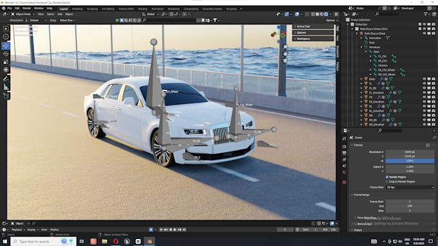
Task: Hide the FR object with eye icon
Action: pyautogui.click(x=424, y=97)
